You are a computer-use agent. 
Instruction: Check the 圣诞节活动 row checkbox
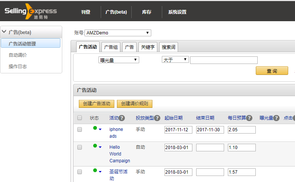click(80, 172)
